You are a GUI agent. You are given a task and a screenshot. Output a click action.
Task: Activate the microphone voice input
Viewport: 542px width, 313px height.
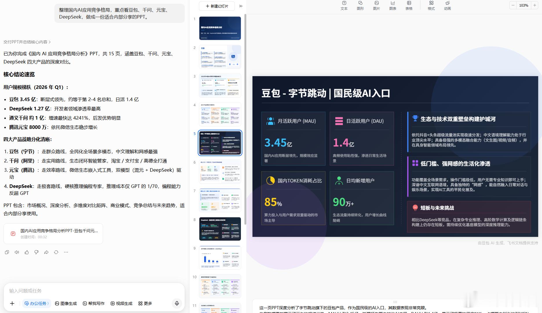pos(177,303)
